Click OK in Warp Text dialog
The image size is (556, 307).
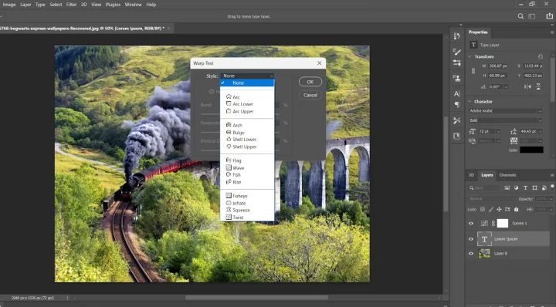click(310, 82)
